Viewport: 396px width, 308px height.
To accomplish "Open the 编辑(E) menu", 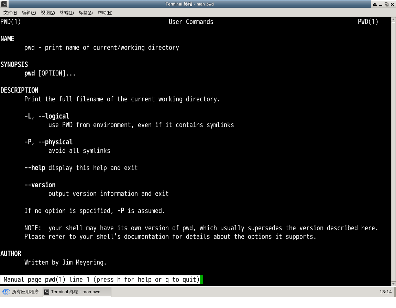I will coord(29,13).
